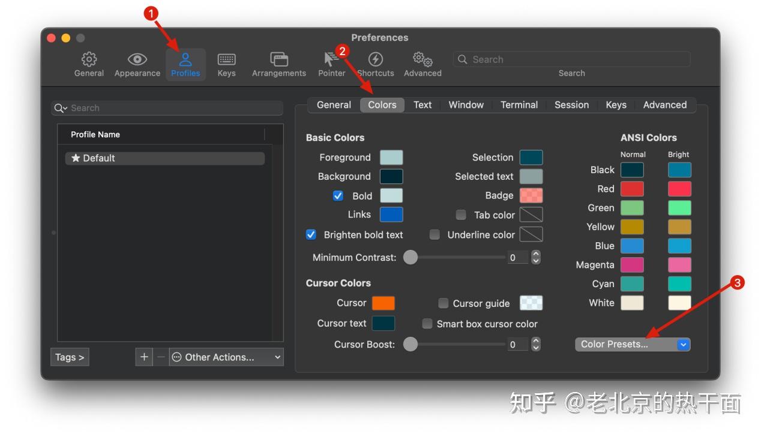Open the Color Presets dropdown
Image resolution: width=761 pixels, height=434 pixels.
point(633,344)
